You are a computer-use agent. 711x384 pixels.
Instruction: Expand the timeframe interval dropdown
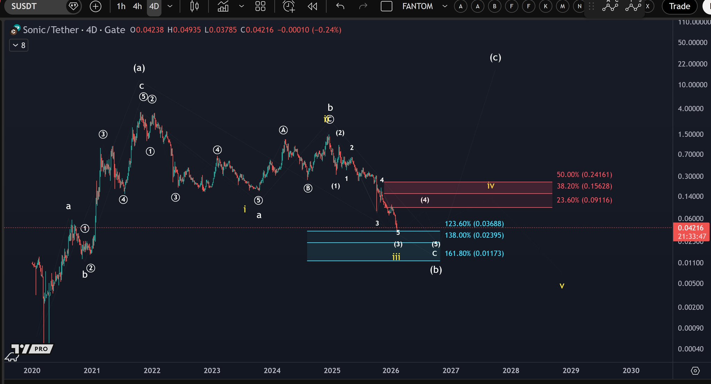(170, 6)
